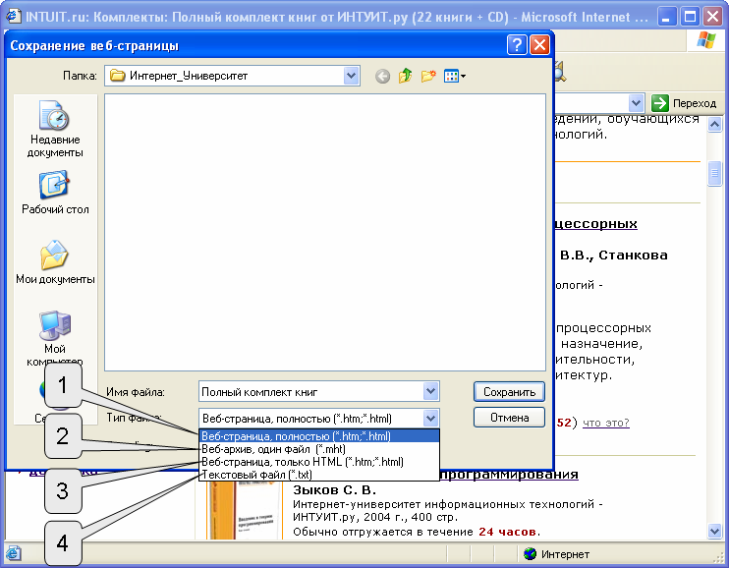Click the file name input field
This screenshot has width=729, height=568.
pos(311,392)
